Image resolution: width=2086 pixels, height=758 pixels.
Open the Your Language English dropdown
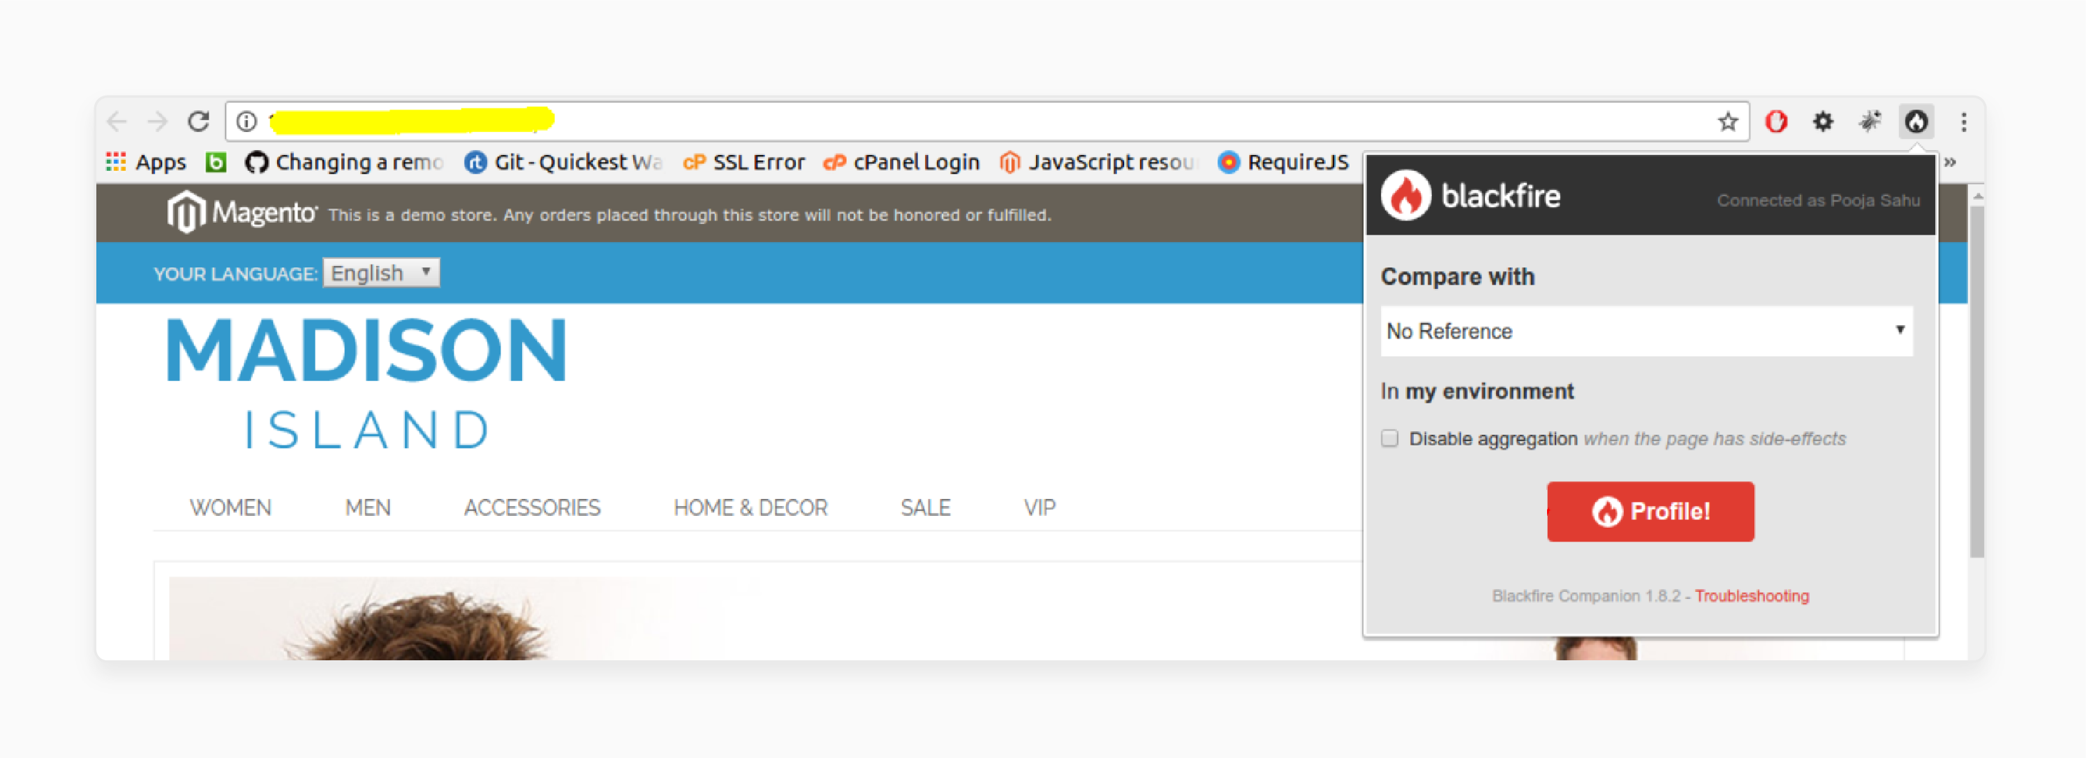pos(380,272)
